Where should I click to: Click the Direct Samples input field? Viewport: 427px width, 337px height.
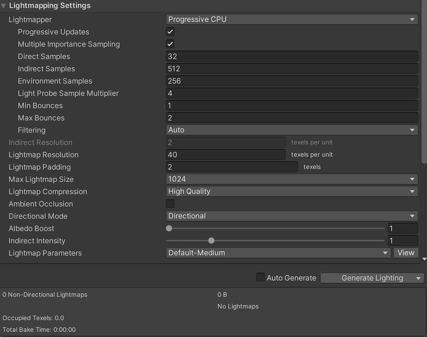point(291,57)
